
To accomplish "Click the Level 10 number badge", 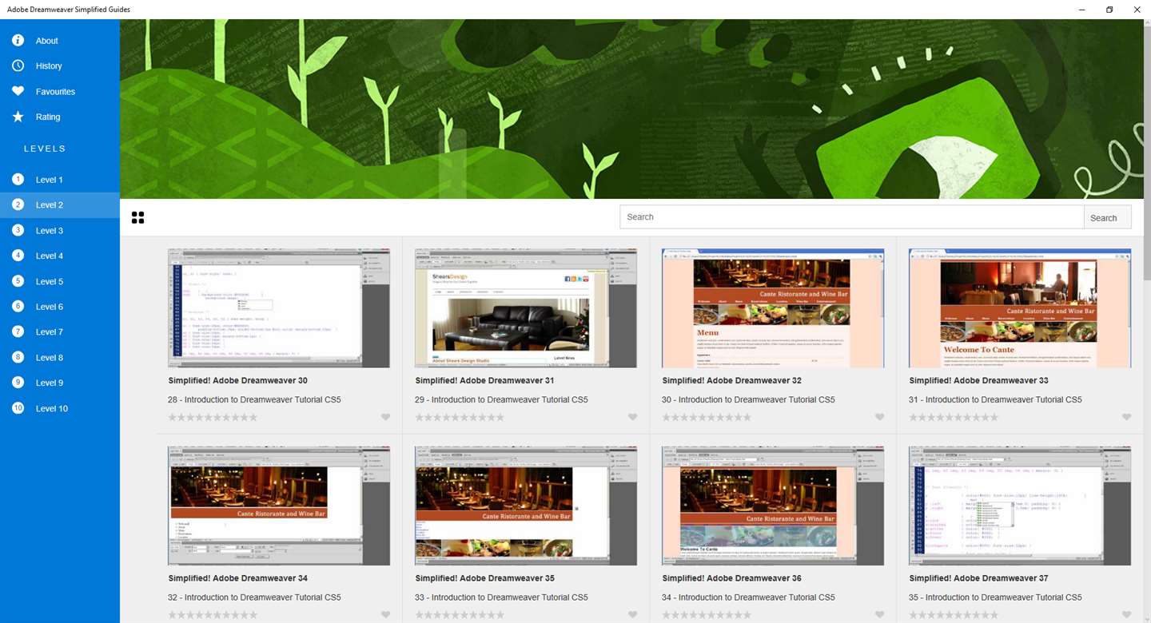I will [x=18, y=408].
